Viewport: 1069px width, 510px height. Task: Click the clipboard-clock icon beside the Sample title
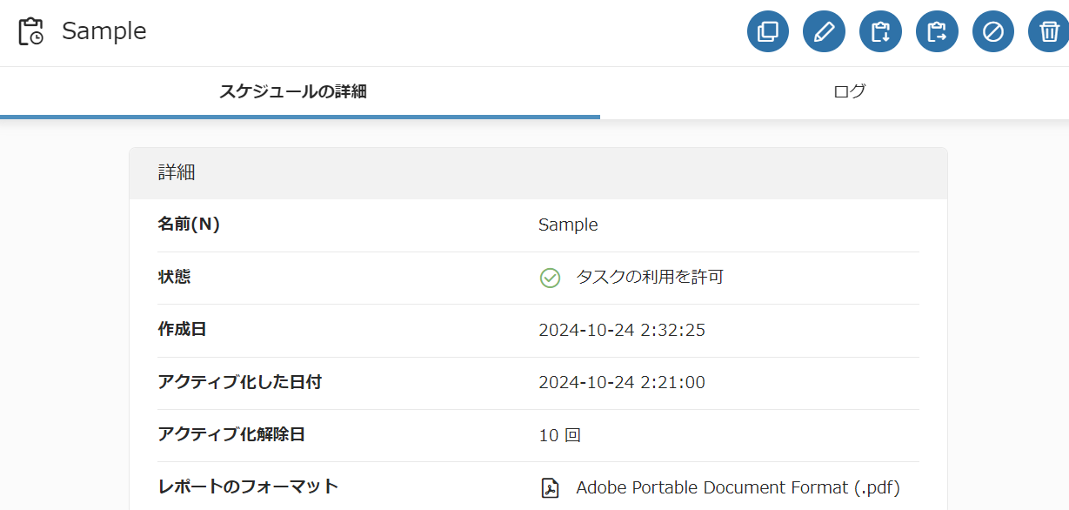(30, 31)
